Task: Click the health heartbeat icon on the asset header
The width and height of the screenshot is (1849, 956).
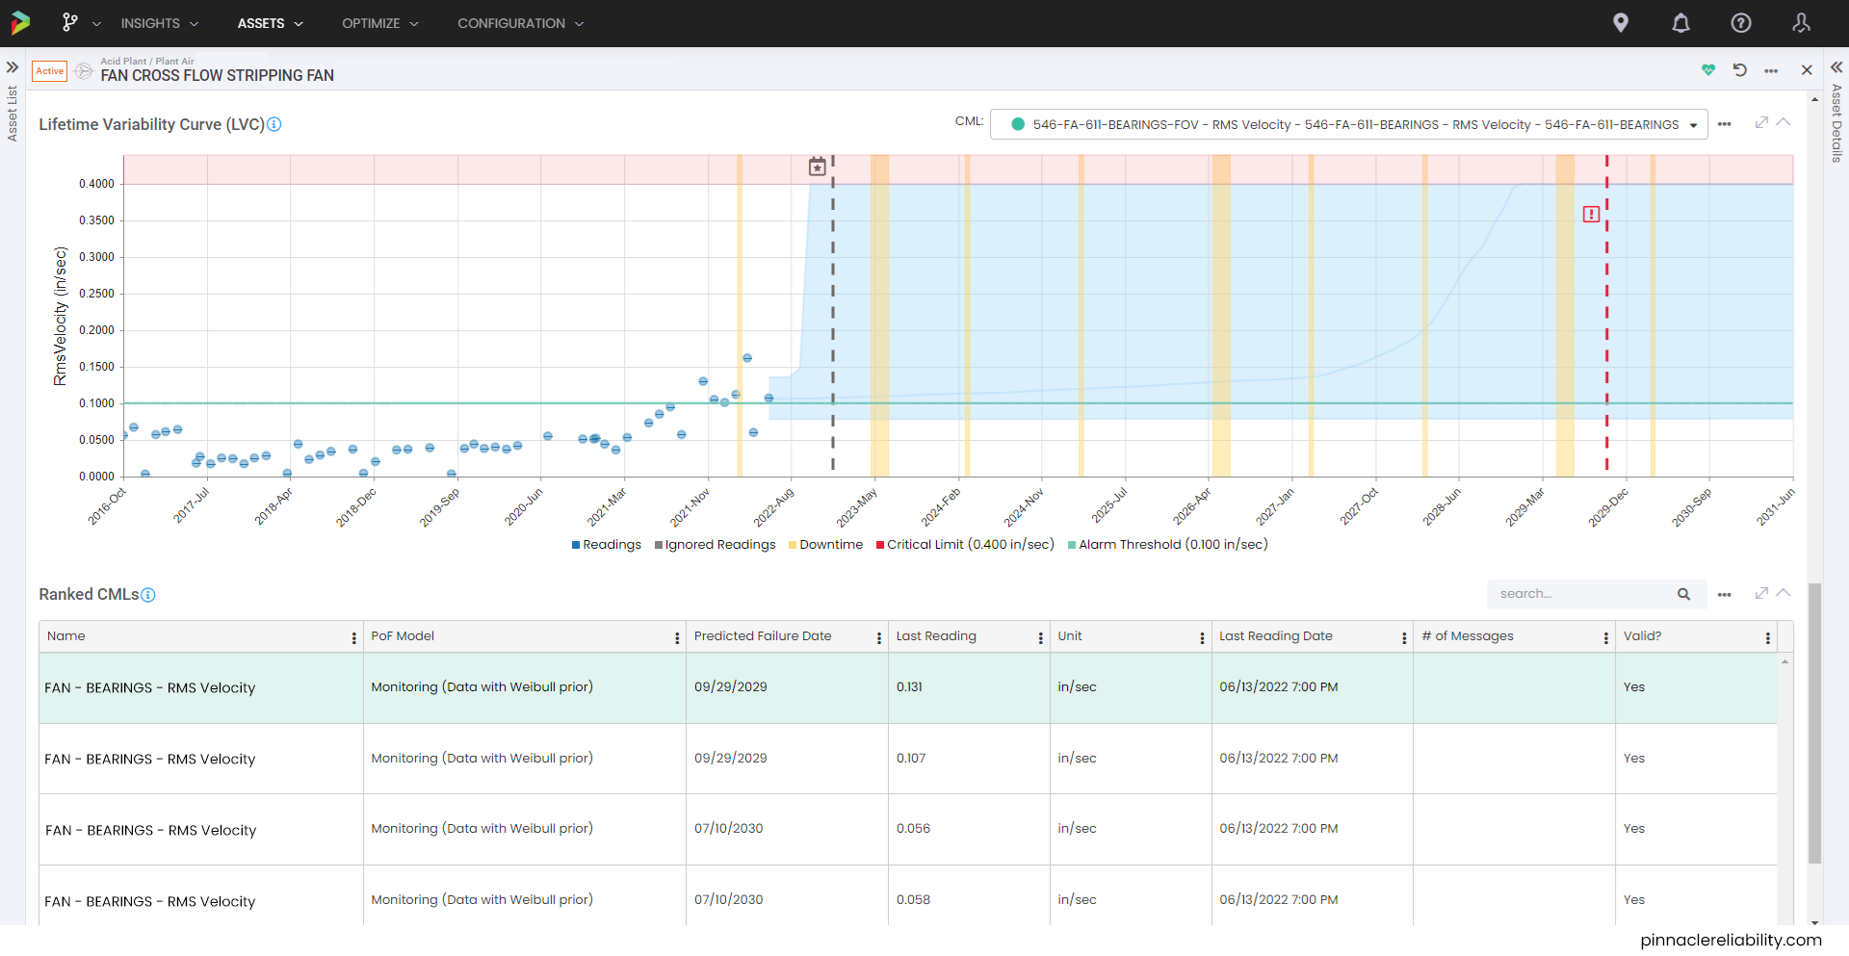Action: [1708, 70]
